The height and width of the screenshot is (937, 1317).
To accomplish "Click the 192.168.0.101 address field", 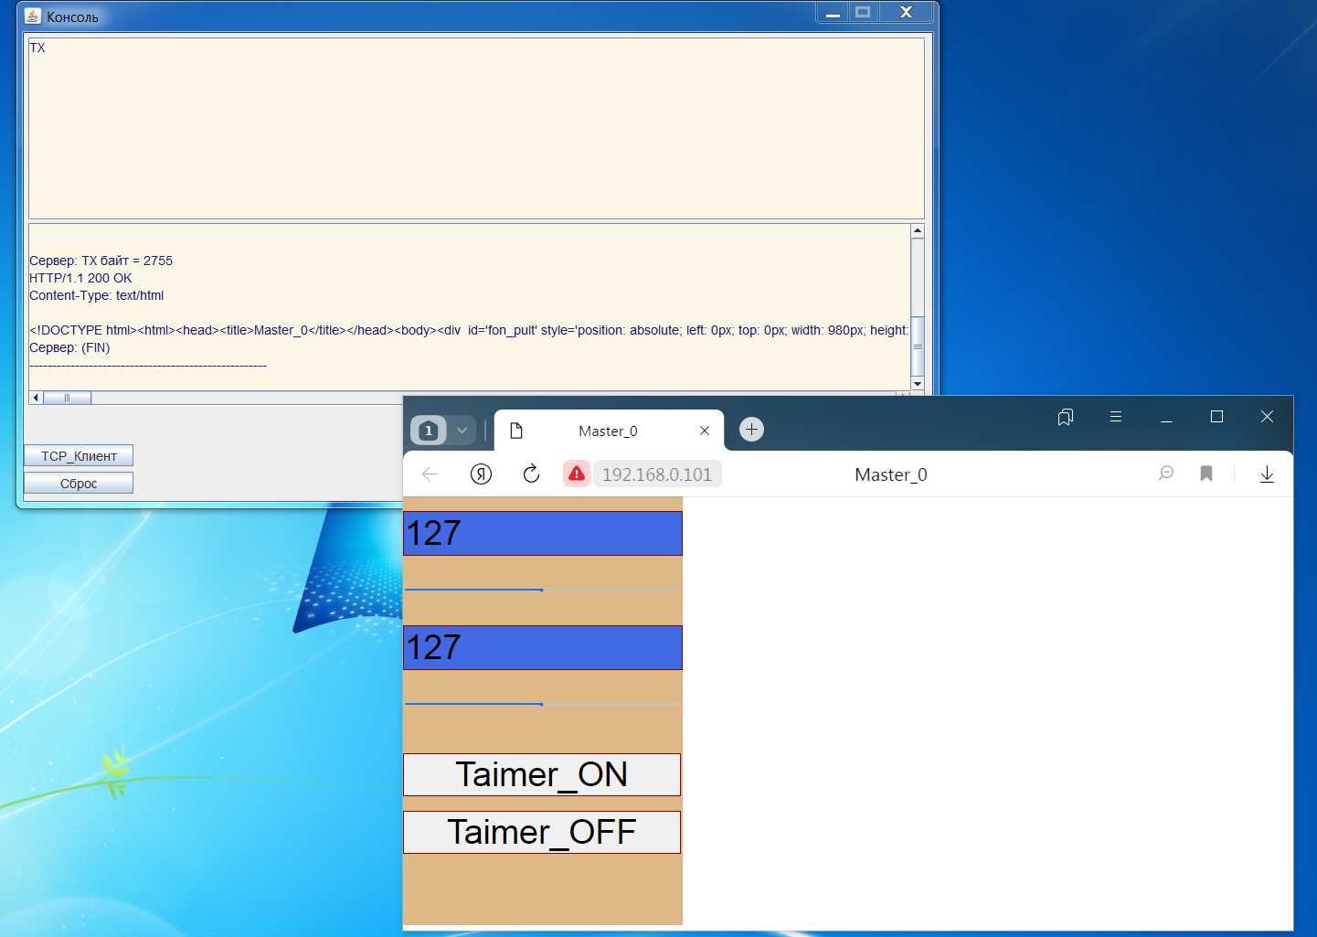I will pos(656,474).
